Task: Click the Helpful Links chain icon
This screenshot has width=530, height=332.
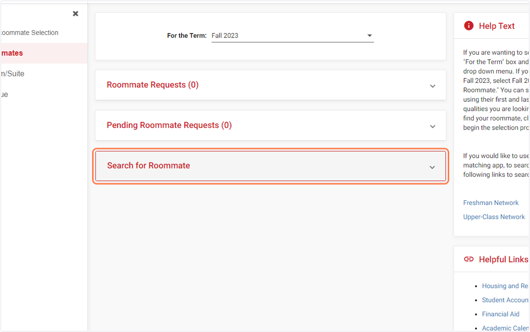Action: point(469,259)
